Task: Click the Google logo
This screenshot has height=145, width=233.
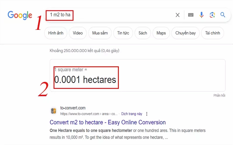Action: click(x=20, y=15)
